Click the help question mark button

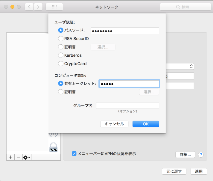201,155
